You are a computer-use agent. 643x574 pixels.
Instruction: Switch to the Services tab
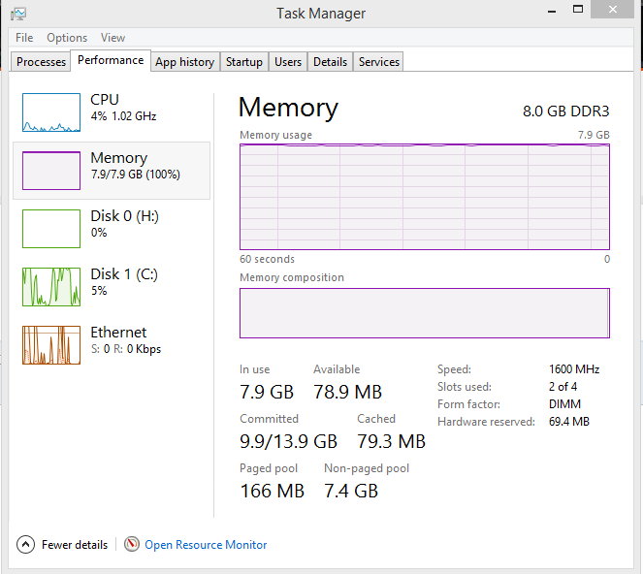click(x=379, y=62)
